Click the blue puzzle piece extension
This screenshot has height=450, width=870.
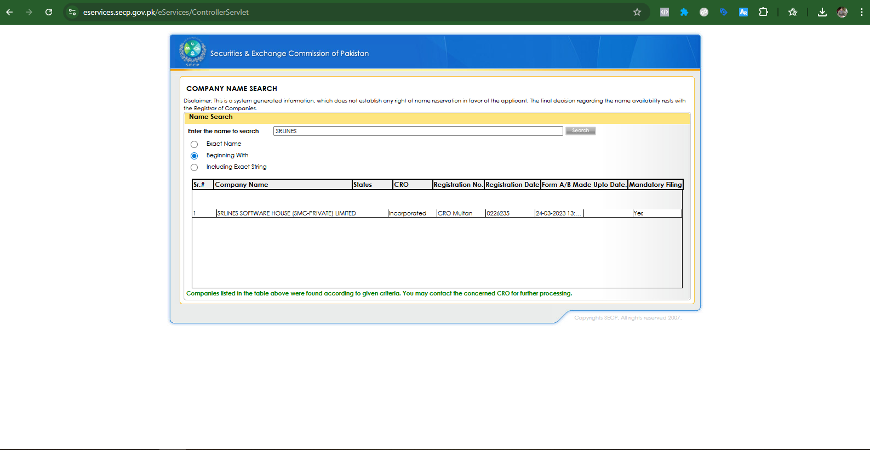click(x=684, y=12)
